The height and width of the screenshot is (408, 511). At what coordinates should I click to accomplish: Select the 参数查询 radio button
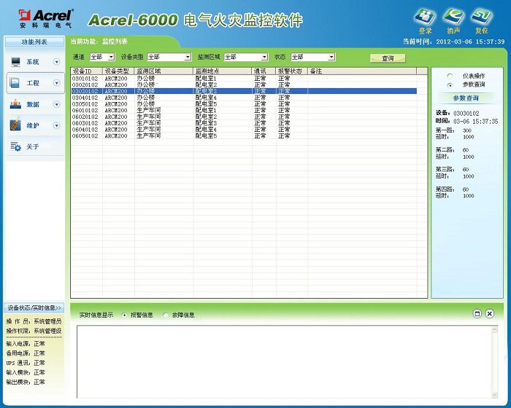(x=450, y=85)
